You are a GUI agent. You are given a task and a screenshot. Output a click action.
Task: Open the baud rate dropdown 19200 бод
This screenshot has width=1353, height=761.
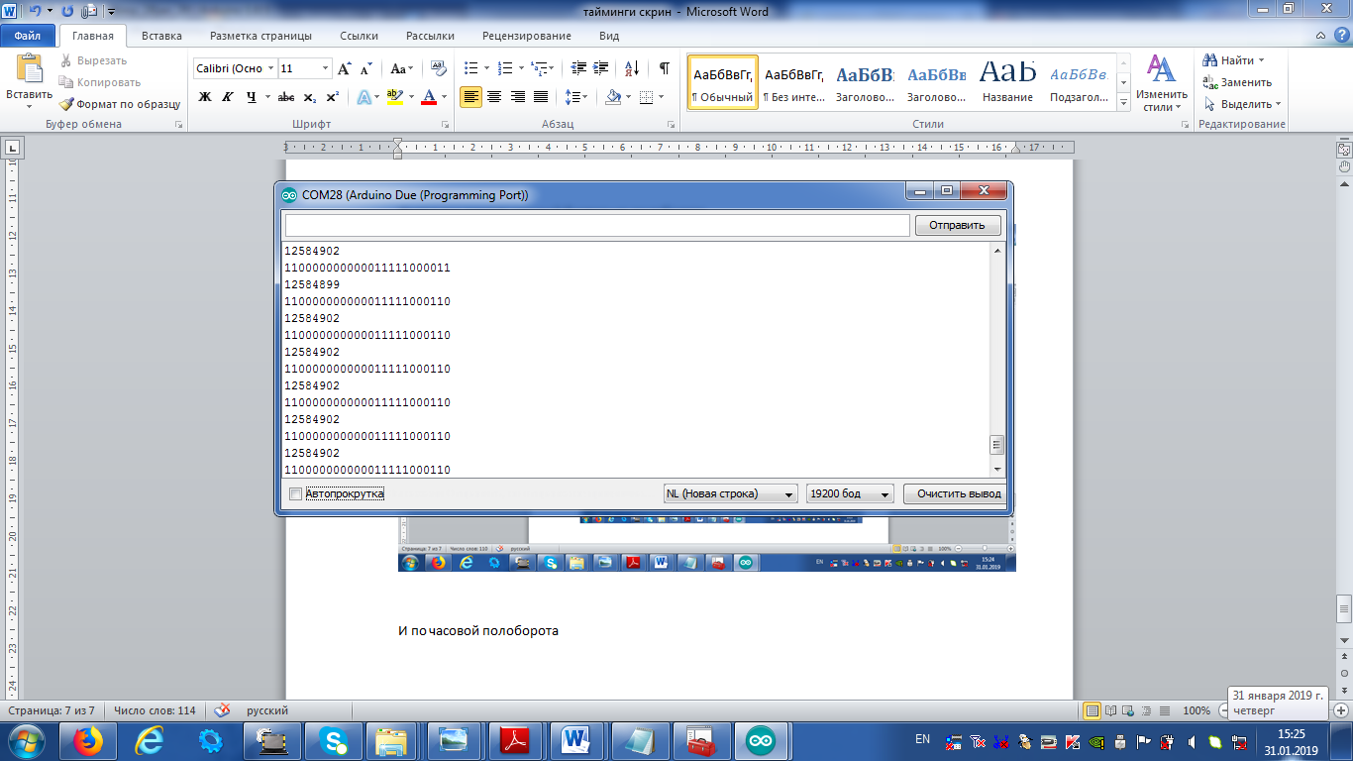[850, 493]
